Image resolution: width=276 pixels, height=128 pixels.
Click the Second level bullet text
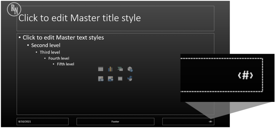[x=46, y=45]
